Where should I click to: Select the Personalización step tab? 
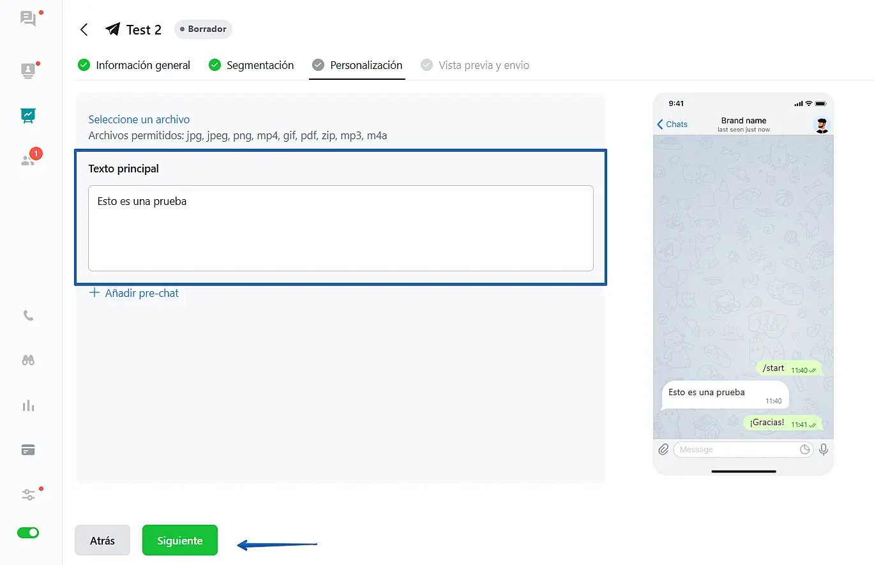point(358,65)
